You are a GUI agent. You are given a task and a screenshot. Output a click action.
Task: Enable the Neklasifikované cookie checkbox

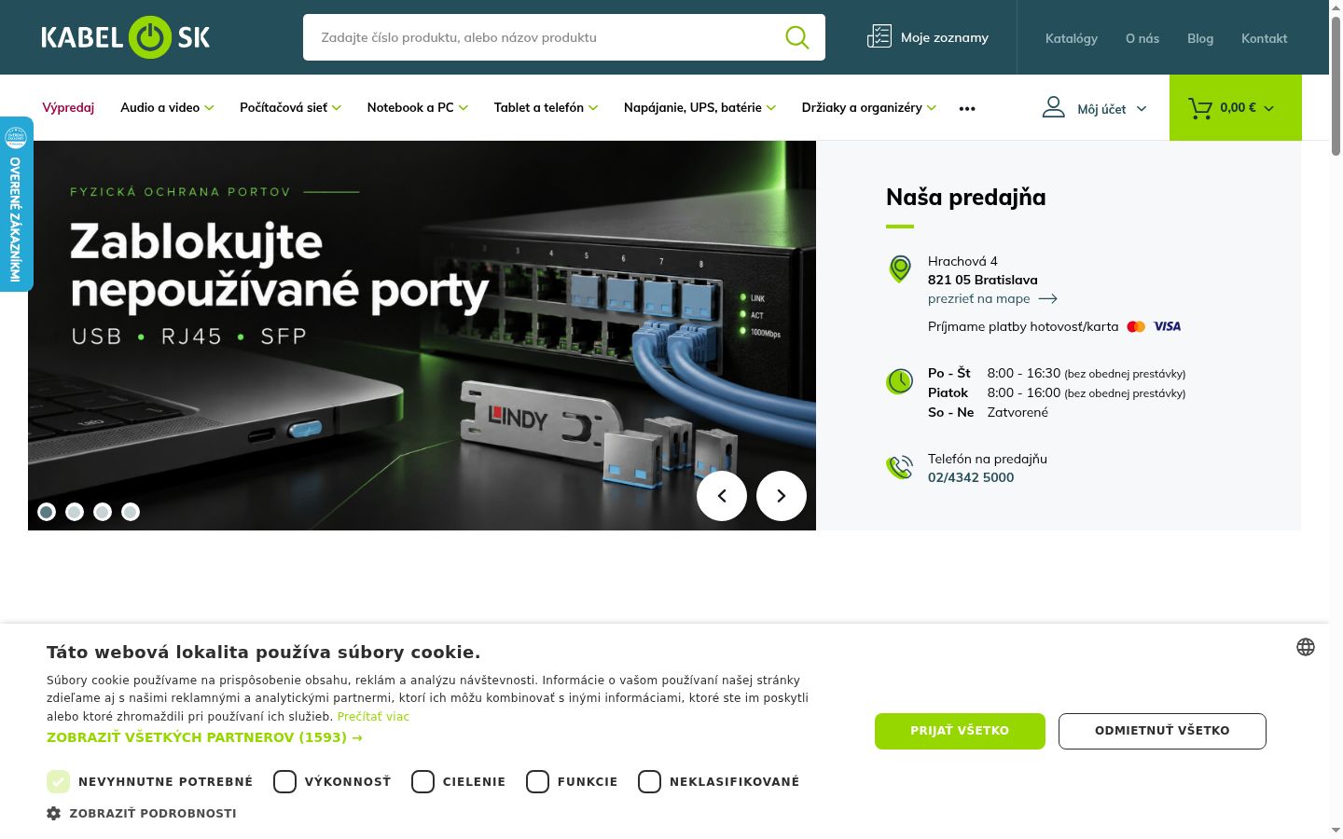pyautogui.click(x=649, y=781)
